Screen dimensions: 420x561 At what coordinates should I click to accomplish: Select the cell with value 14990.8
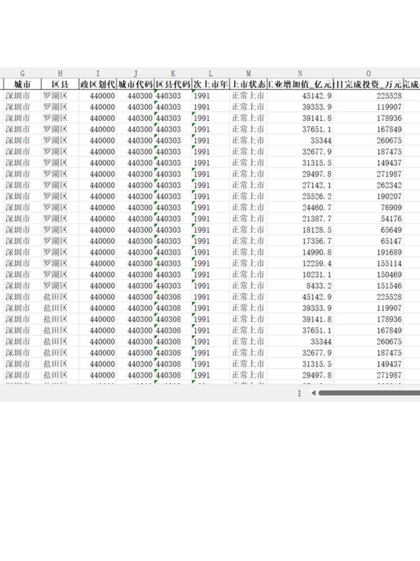[x=300, y=252]
